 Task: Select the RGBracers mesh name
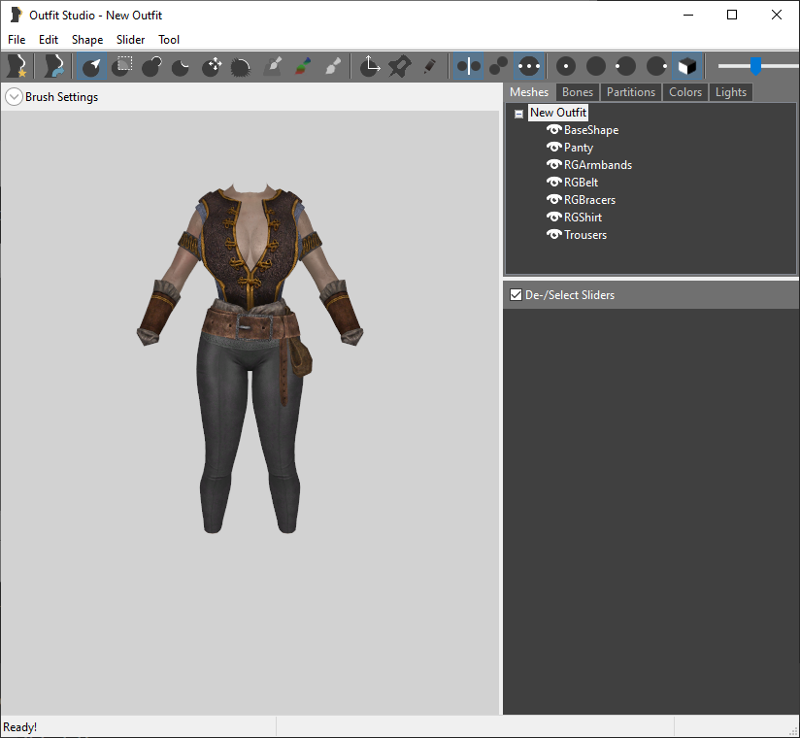tap(589, 200)
